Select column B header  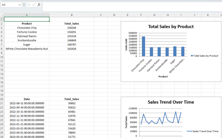pyautogui.click(x=72, y=15)
